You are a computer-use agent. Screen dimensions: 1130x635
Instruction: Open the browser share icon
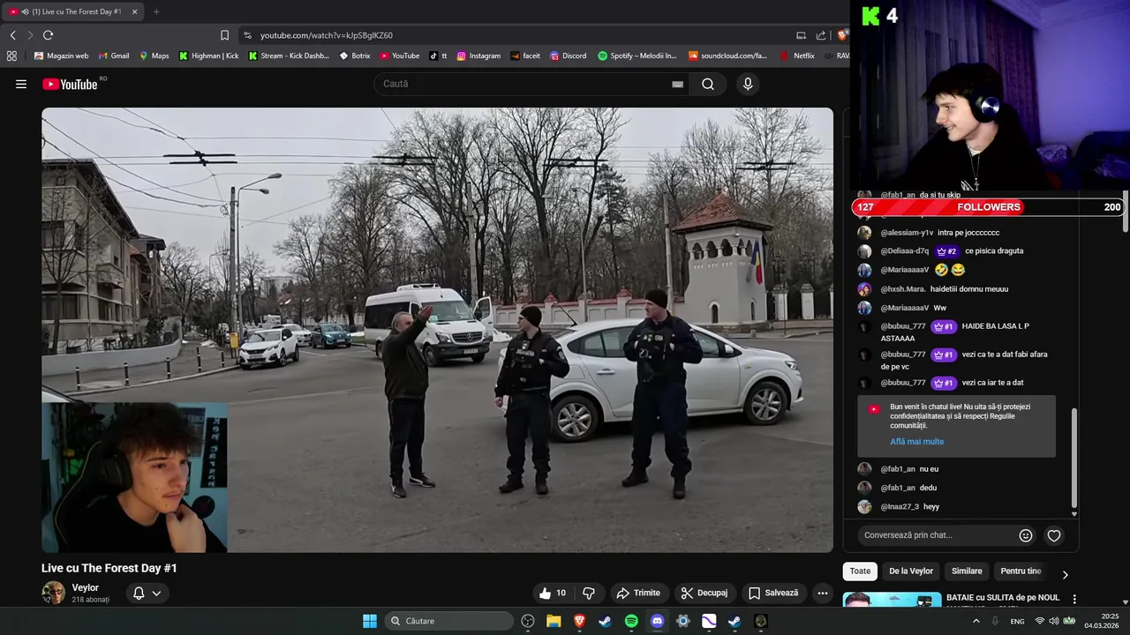[821, 35]
